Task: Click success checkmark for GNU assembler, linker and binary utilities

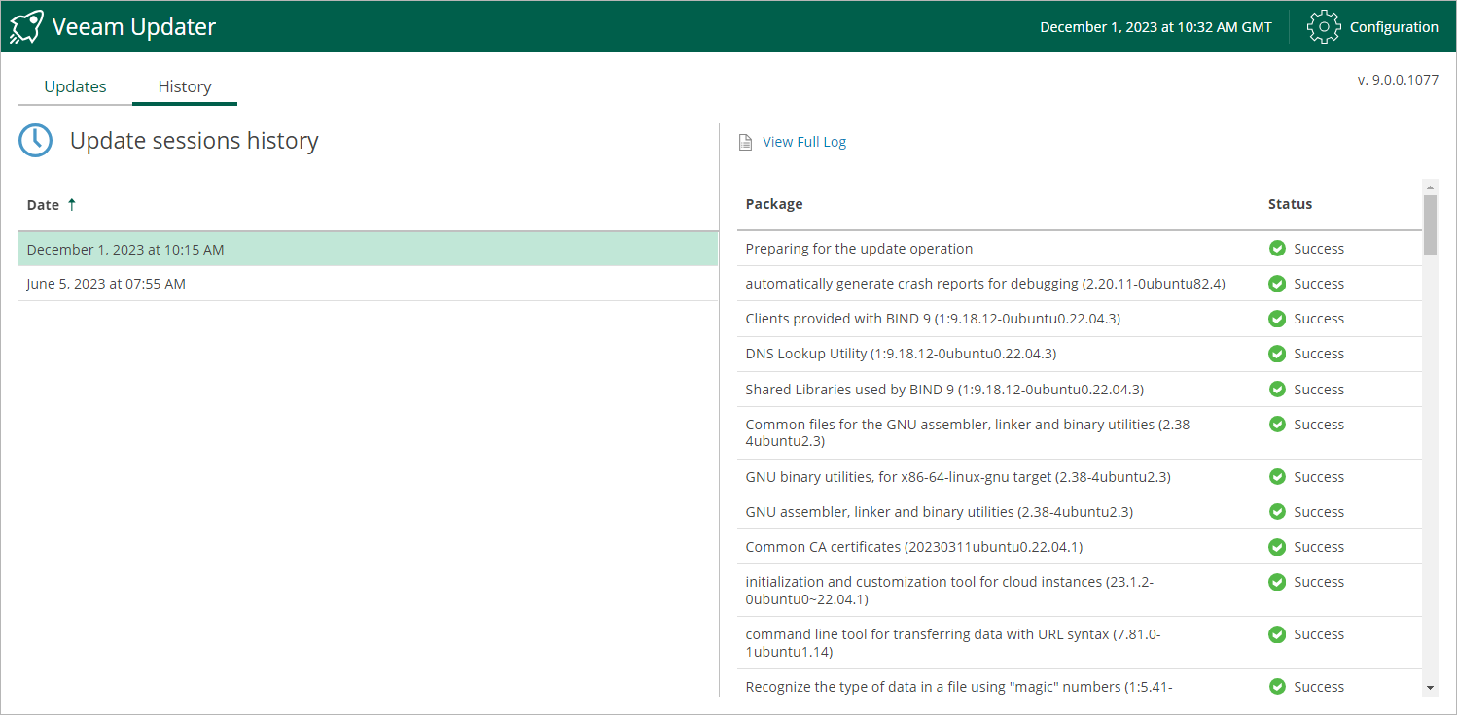Action: point(1277,512)
